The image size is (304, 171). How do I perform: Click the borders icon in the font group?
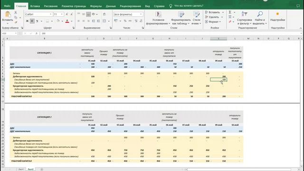point(47,21)
